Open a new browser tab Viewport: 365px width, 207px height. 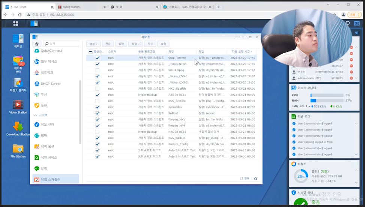click(x=218, y=7)
